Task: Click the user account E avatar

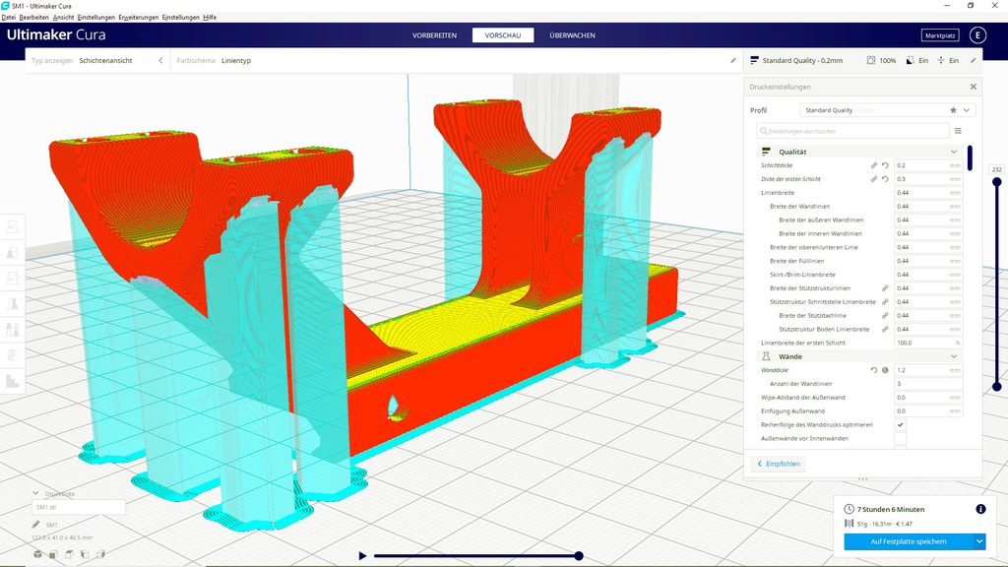Action: point(976,35)
